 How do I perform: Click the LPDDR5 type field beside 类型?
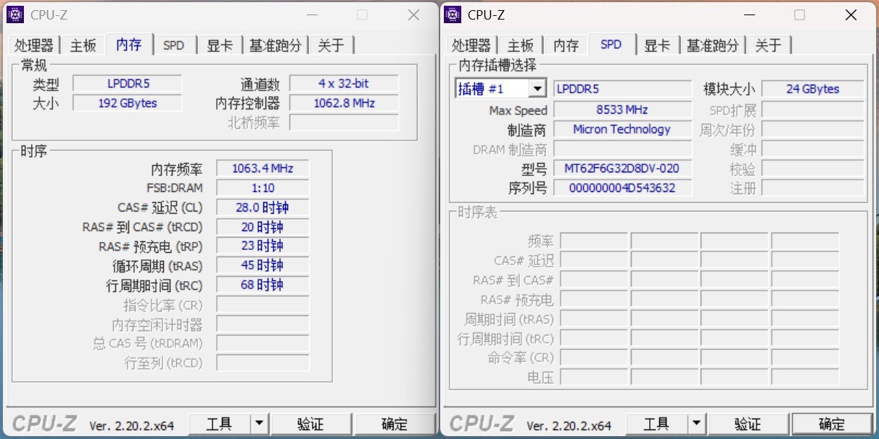coord(127,83)
